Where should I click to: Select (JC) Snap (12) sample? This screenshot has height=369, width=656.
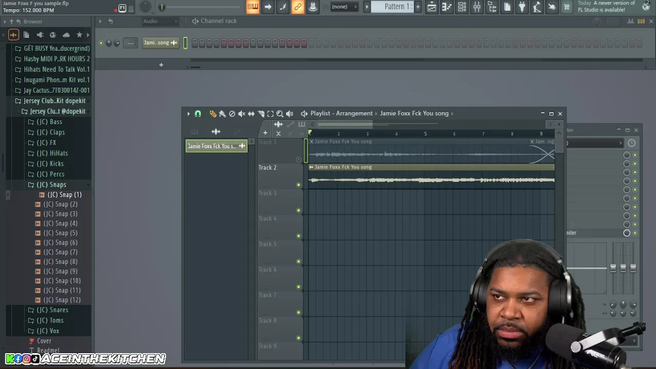pos(62,300)
